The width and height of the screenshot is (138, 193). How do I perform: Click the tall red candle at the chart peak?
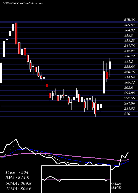[16, 33]
